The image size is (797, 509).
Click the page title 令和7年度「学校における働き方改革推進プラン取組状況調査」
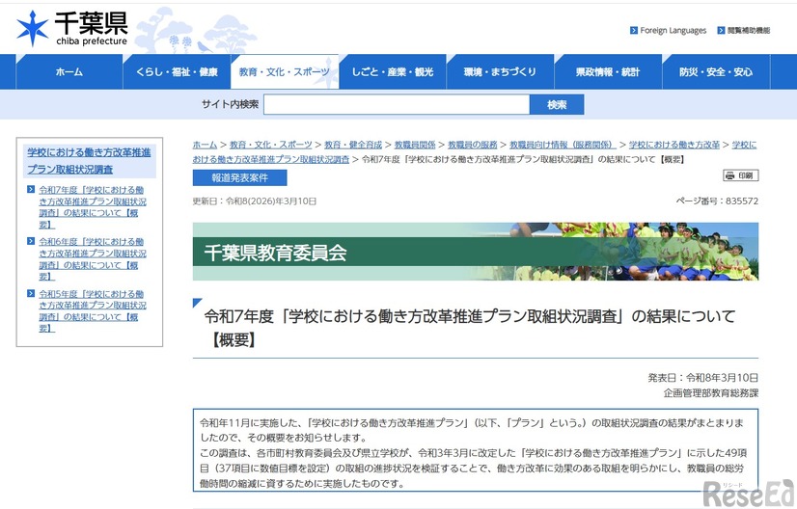pos(470,328)
